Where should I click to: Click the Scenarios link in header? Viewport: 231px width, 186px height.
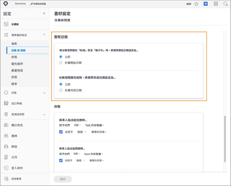(20, 3)
